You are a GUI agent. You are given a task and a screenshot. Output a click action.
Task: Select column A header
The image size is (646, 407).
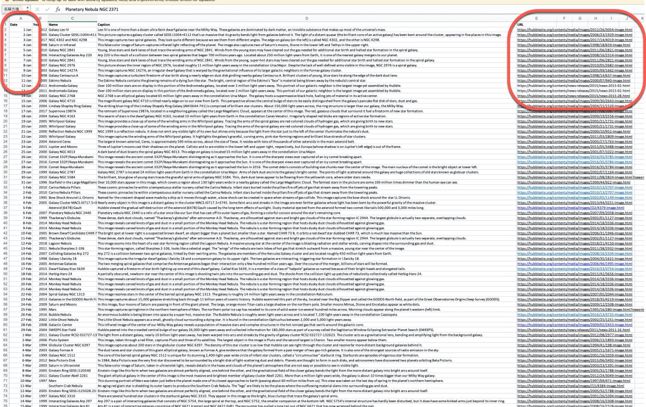pos(20,18)
